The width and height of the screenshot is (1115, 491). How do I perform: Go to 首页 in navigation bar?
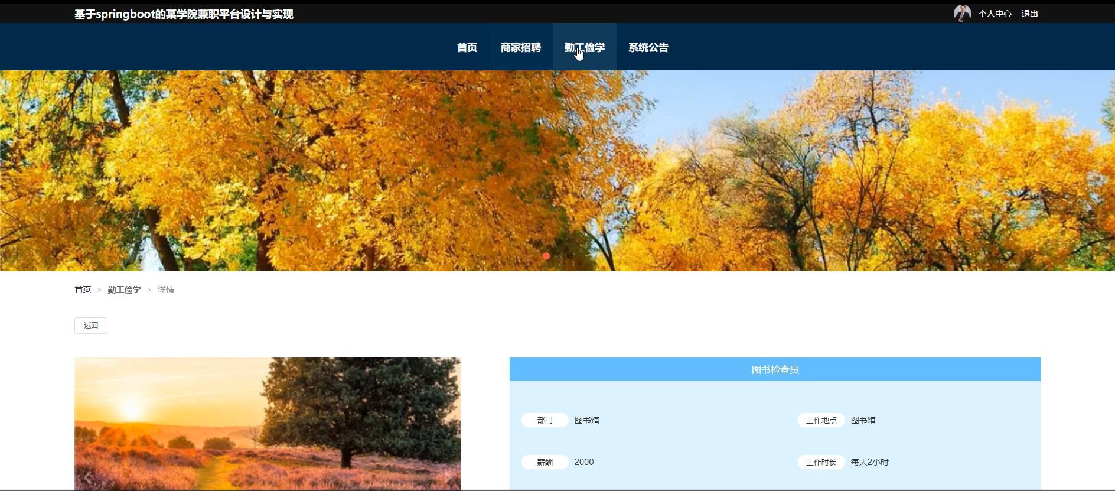[467, 47]
